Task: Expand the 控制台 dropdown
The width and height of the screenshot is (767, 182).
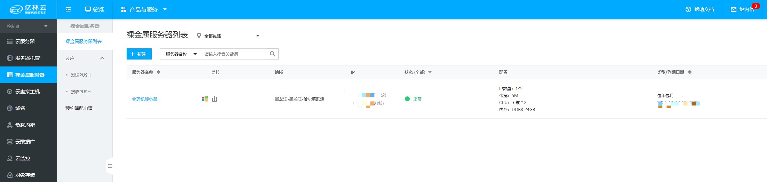Action: (28, 26)
